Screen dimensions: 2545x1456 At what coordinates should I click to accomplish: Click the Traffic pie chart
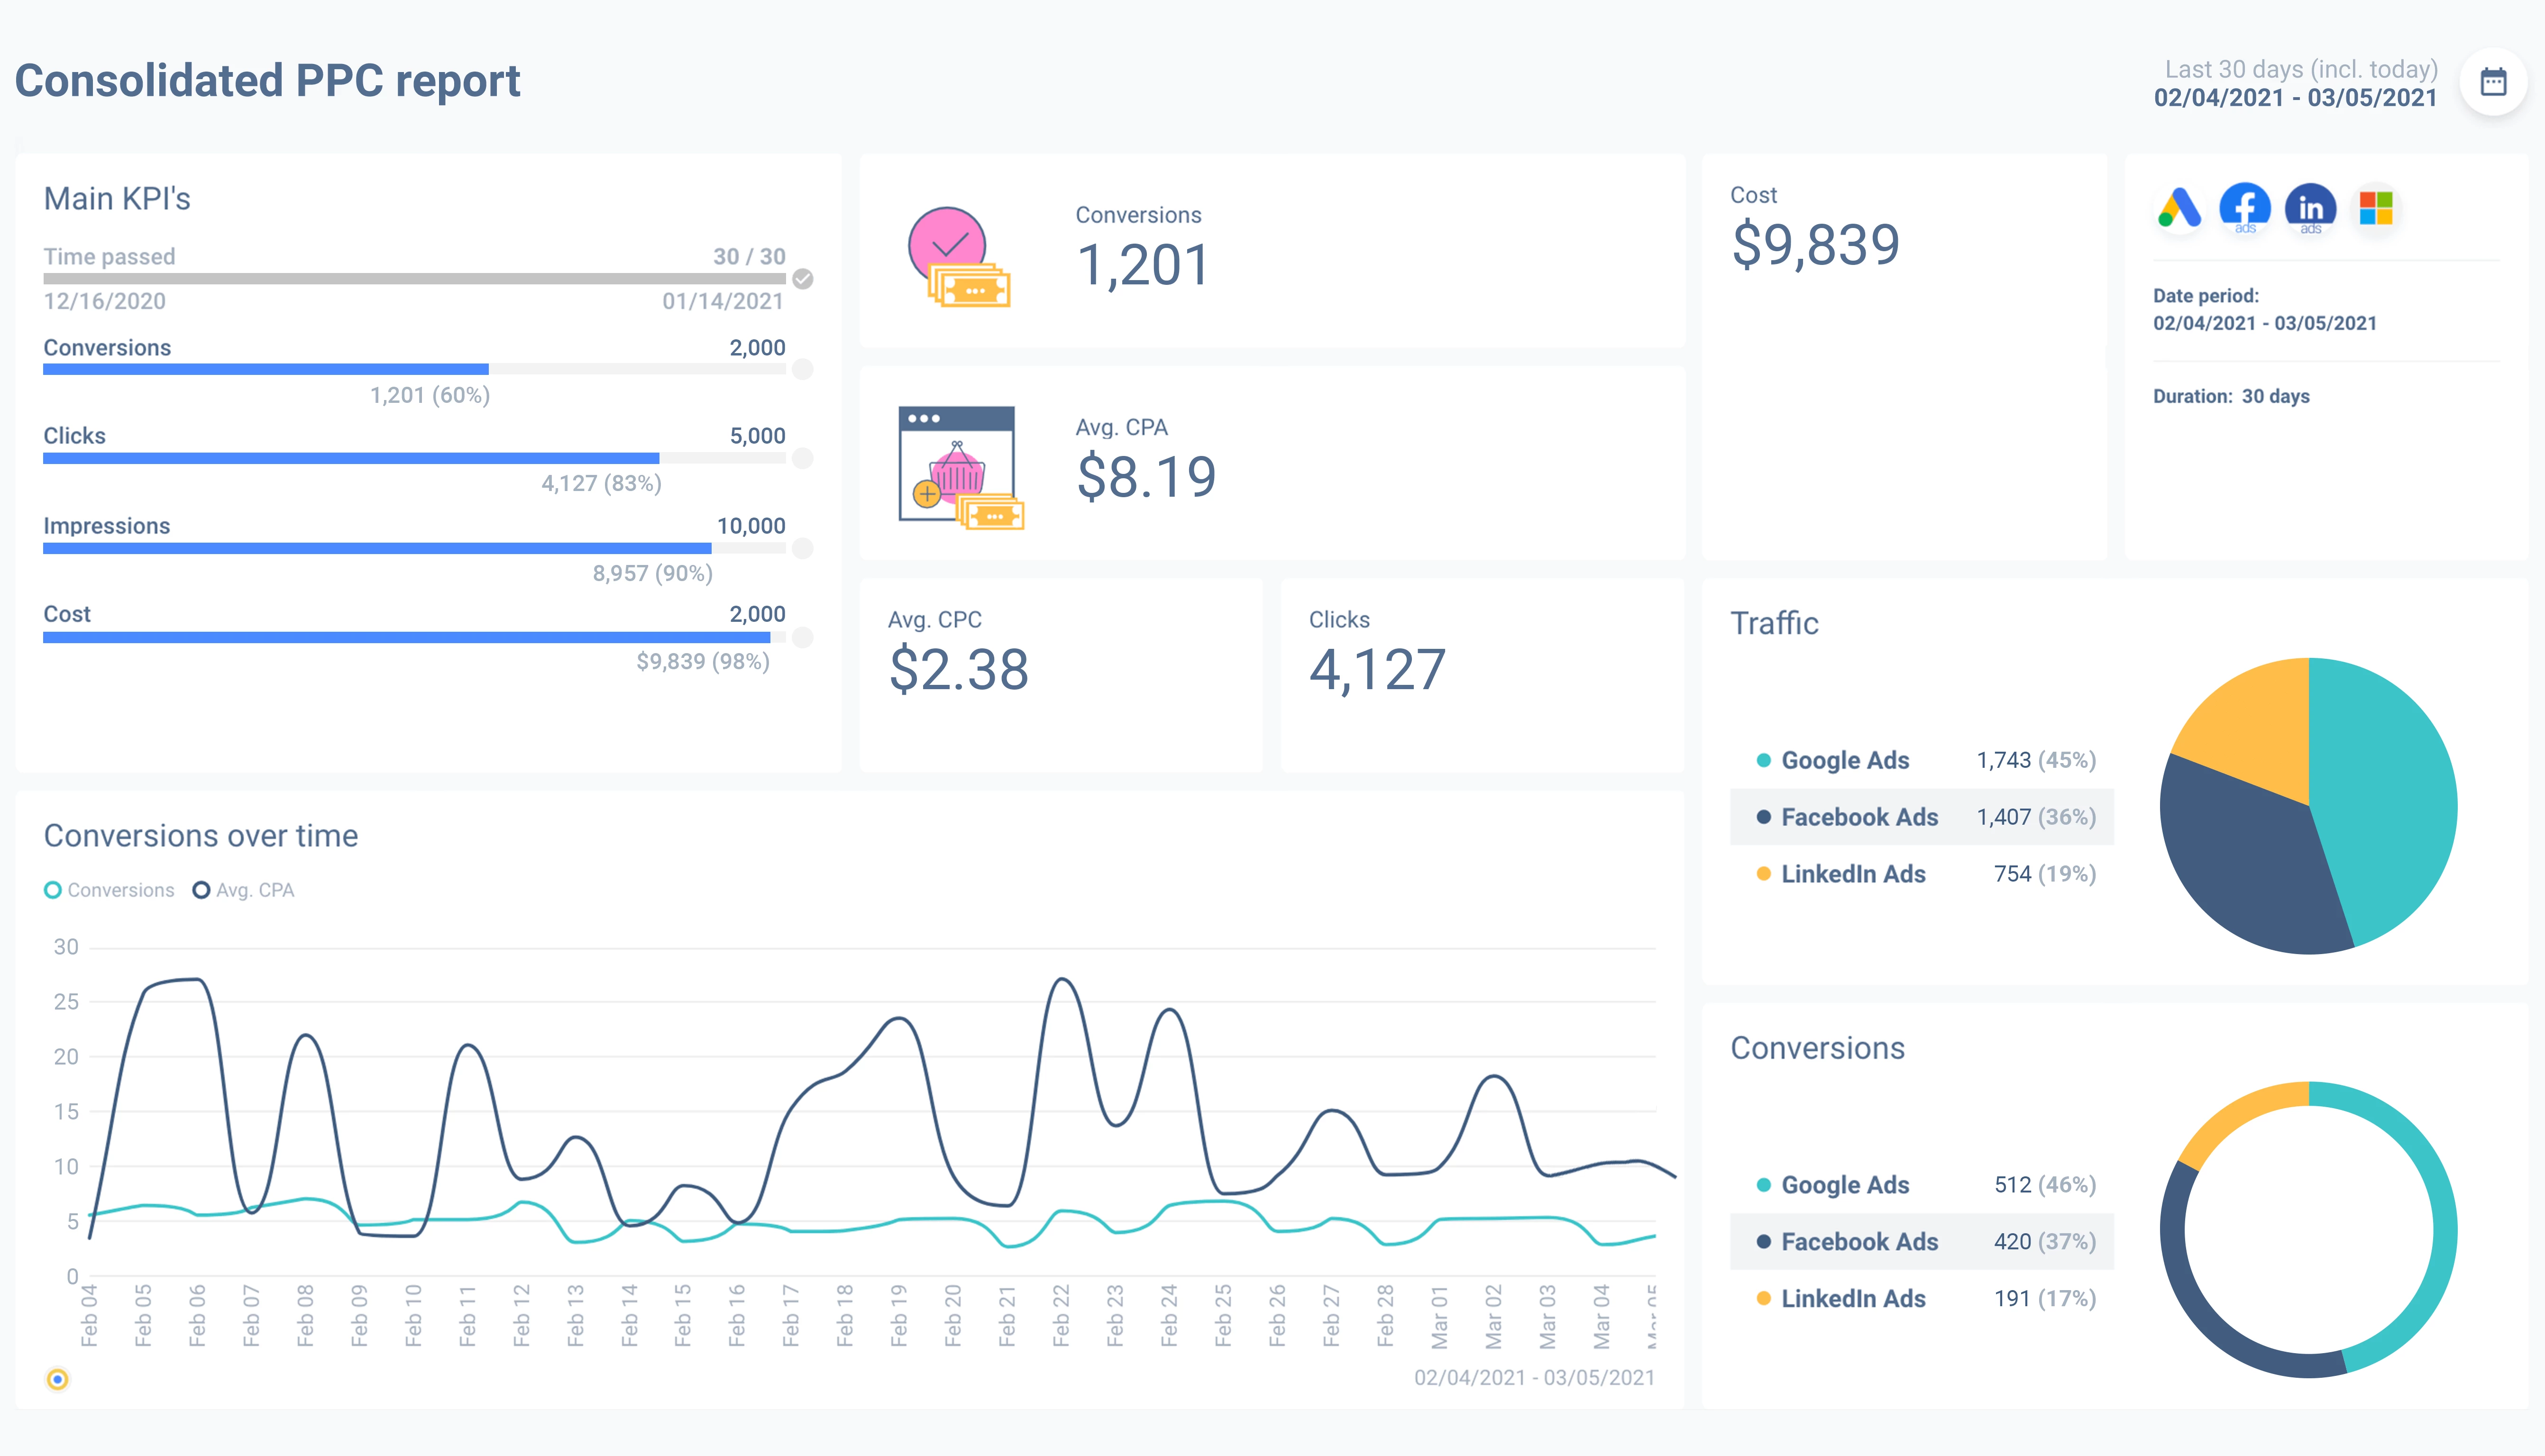pyautogui.click(x=2308, y=806)
